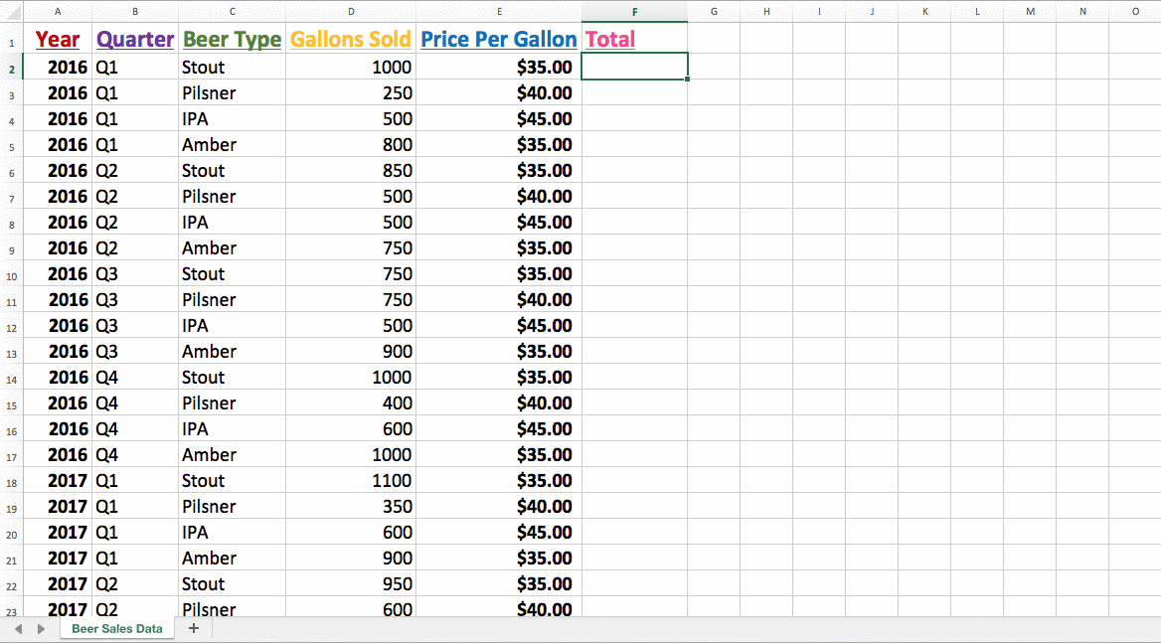Click the plus button to add a sheet

point(194,628)
